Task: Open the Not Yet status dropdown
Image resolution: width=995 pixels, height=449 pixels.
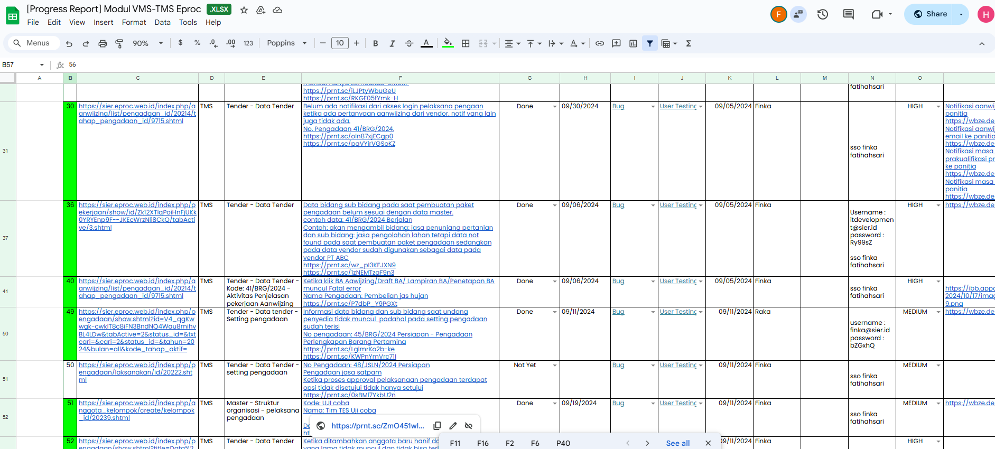Action: point(554,366)
